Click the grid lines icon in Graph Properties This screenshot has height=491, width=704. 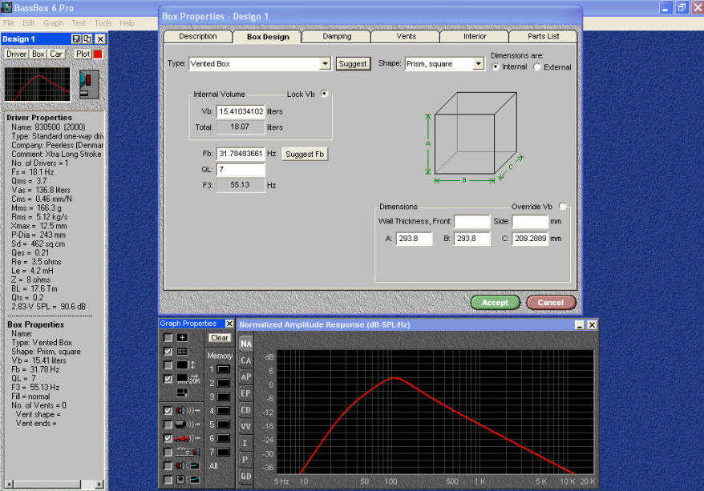click(x=182, y=352)
